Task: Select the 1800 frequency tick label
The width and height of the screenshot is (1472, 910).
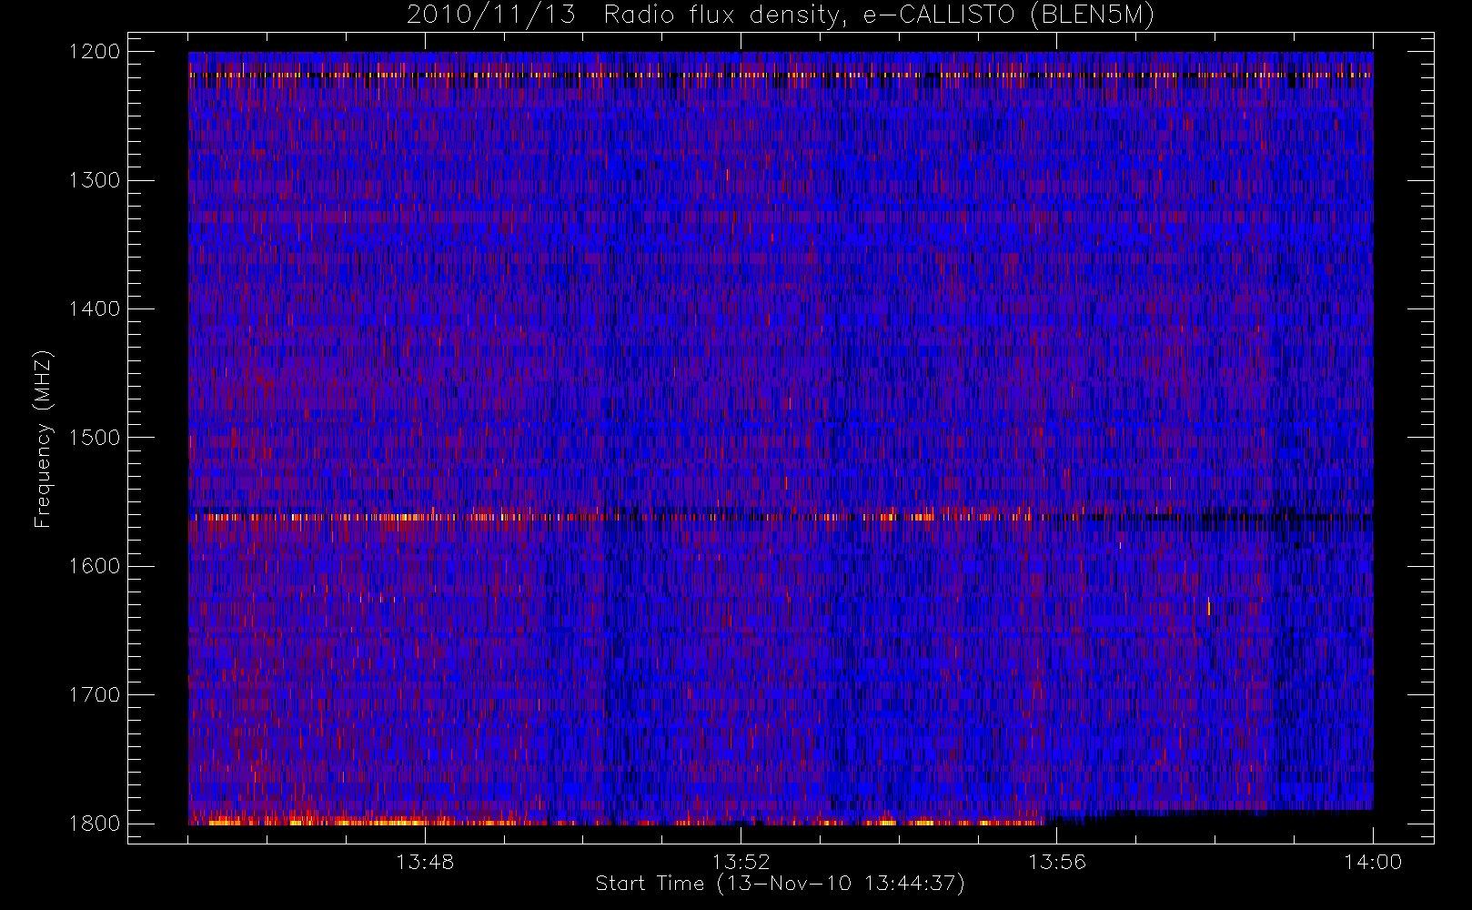Action: [95, 824]
